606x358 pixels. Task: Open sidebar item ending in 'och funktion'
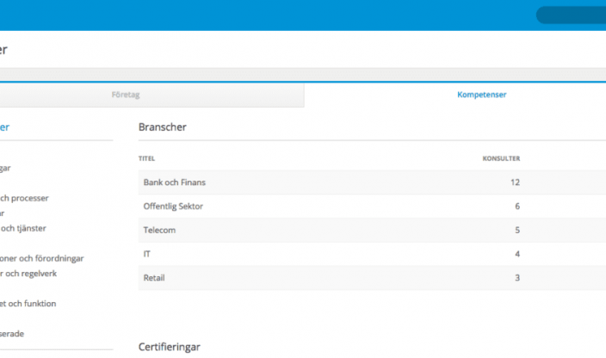point(28,303)
